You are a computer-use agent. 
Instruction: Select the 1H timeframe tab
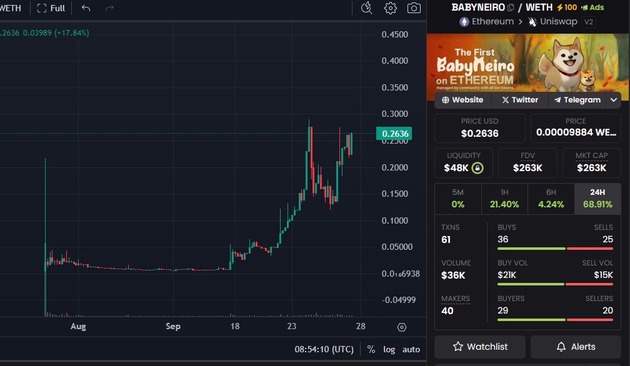pos(504,199)
